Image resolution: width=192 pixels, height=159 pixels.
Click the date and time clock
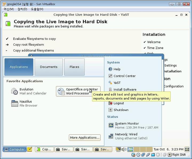(168, 149)
